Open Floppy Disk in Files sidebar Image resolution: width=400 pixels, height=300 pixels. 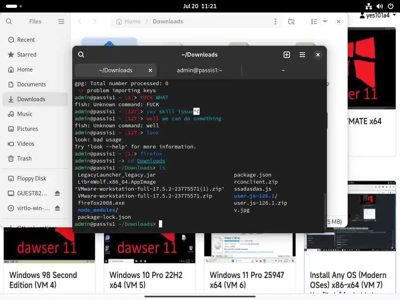[x=35, y=178]
